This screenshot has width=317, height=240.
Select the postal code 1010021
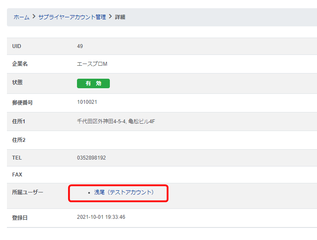tap(87, 102)
